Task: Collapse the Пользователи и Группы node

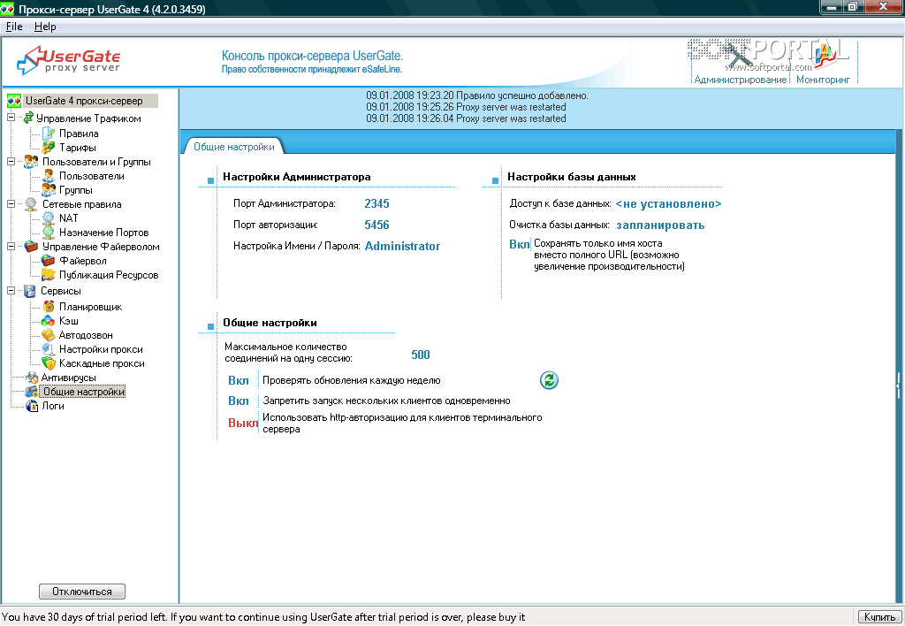Action: 11,162
